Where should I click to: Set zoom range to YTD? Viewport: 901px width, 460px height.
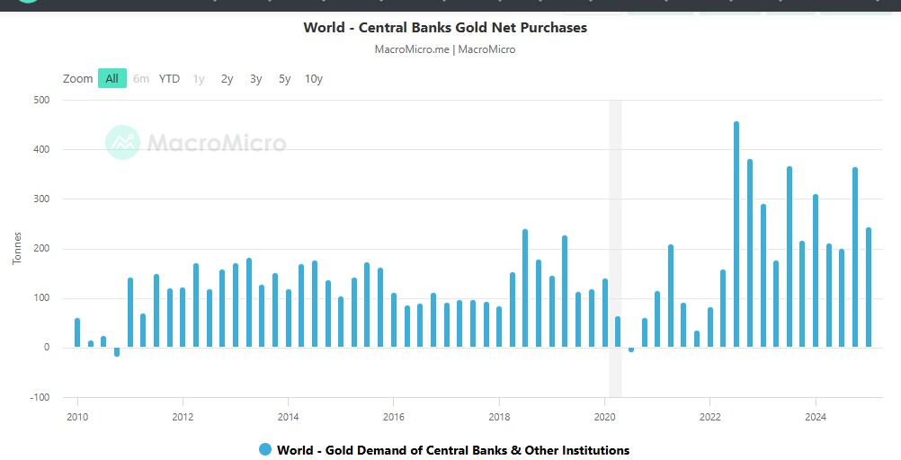click(x=169, y=79)
